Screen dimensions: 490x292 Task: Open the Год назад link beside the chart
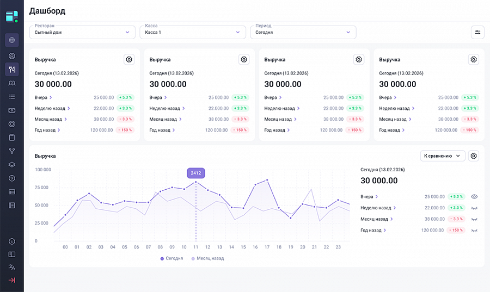coord(373,230)
